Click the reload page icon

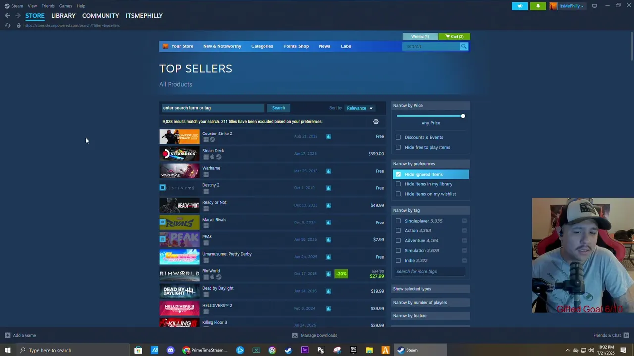pyautogui.click(x=7, y=25)
